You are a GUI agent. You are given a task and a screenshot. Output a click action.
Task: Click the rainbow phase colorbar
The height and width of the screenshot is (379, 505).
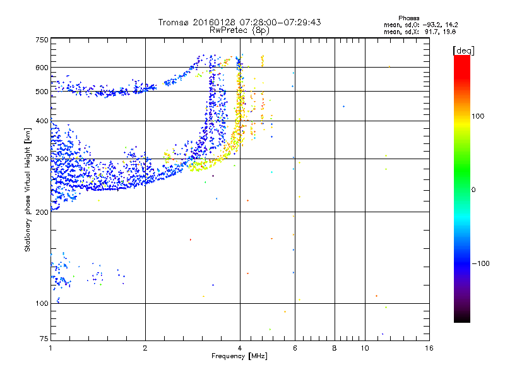click(462, 188)
